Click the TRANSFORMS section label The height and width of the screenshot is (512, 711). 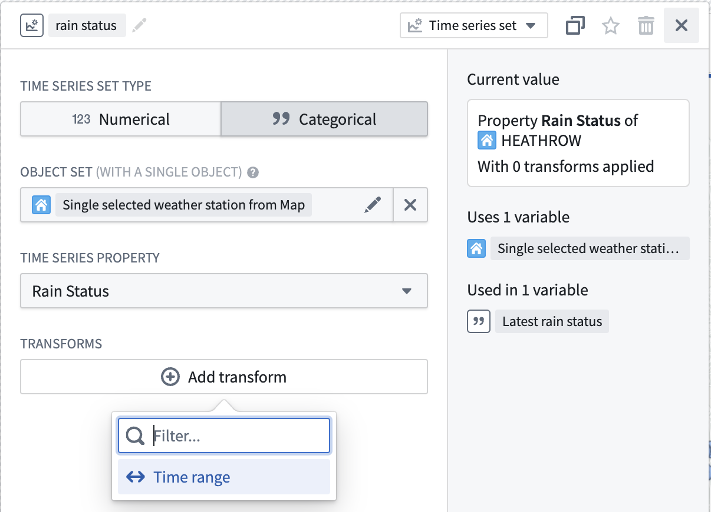[x=61, y=344]
